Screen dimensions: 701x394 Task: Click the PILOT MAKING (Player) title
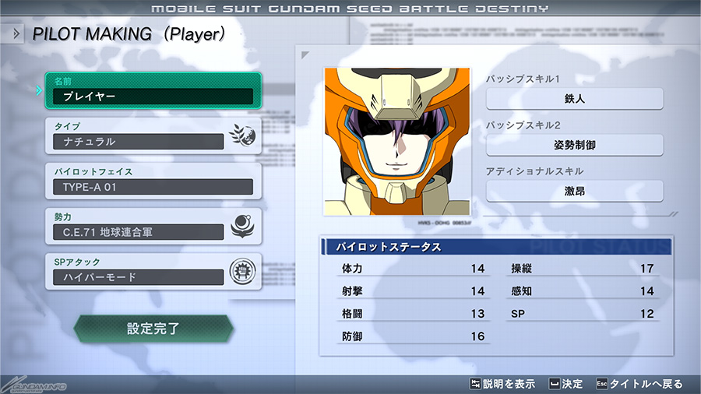click(129, 34)
